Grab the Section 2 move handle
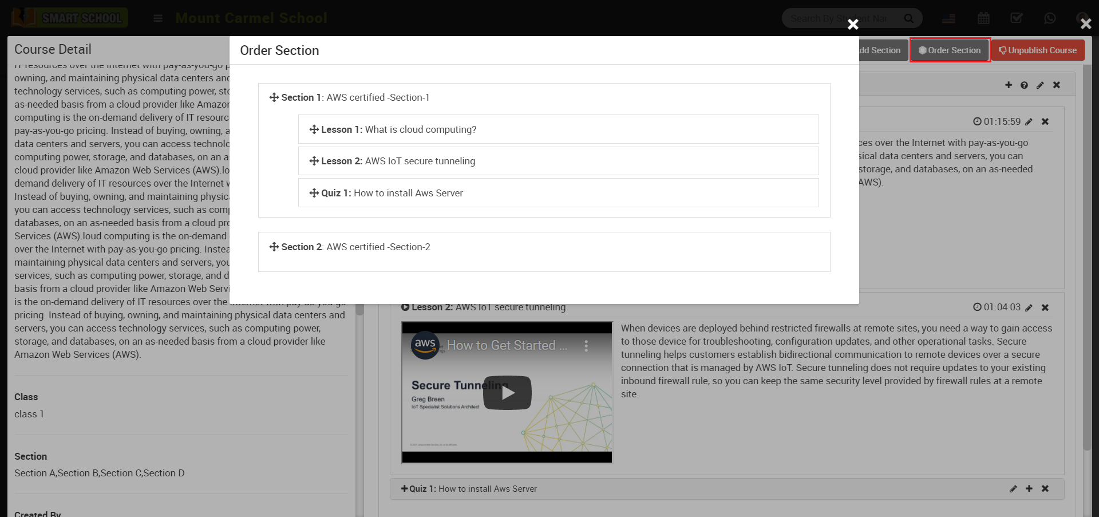Screen dimensions: 1099x517 click(274, 247)
